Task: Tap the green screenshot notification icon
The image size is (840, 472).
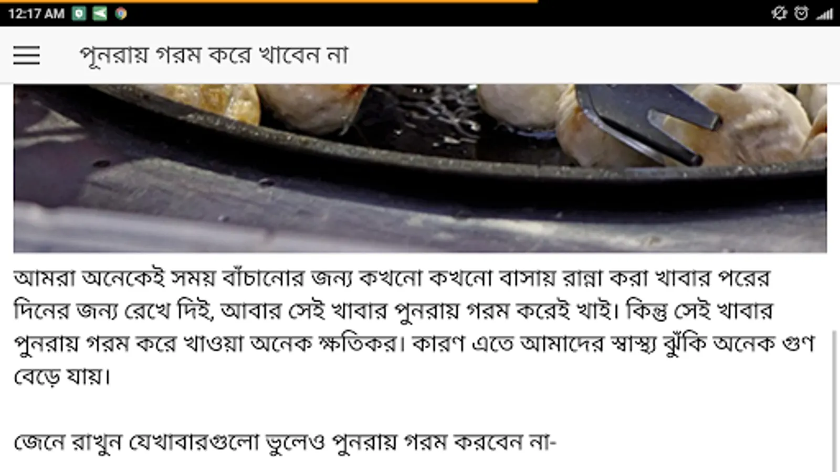Action: coord(79,14)
